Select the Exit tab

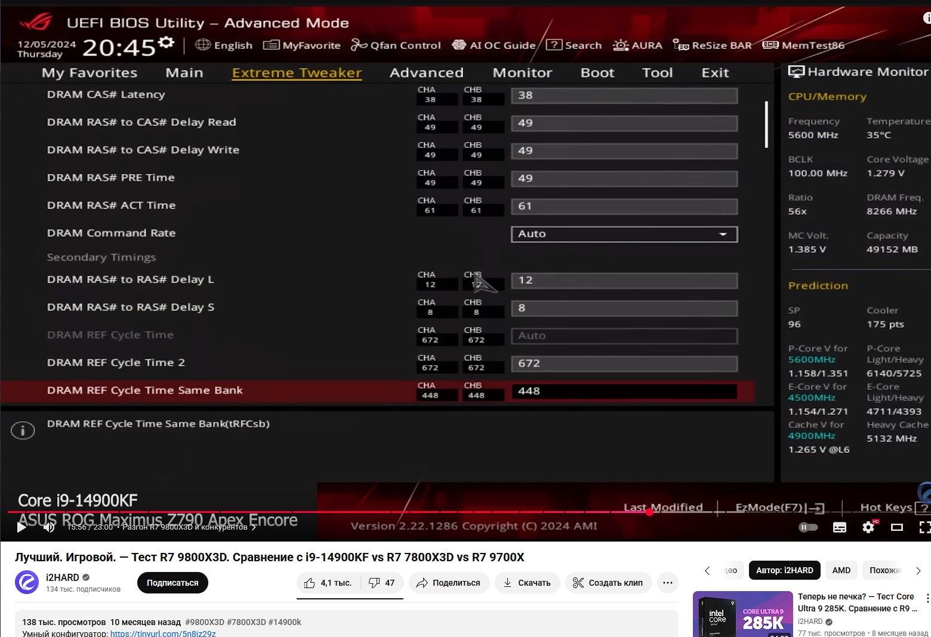click(x=716, y=73)
